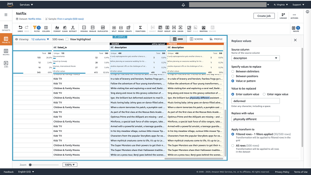Open the Source column description dropdown

click(x=255, y=58)
